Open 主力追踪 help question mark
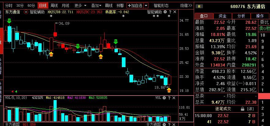The image size is (270, 126). tap(169, 124)
